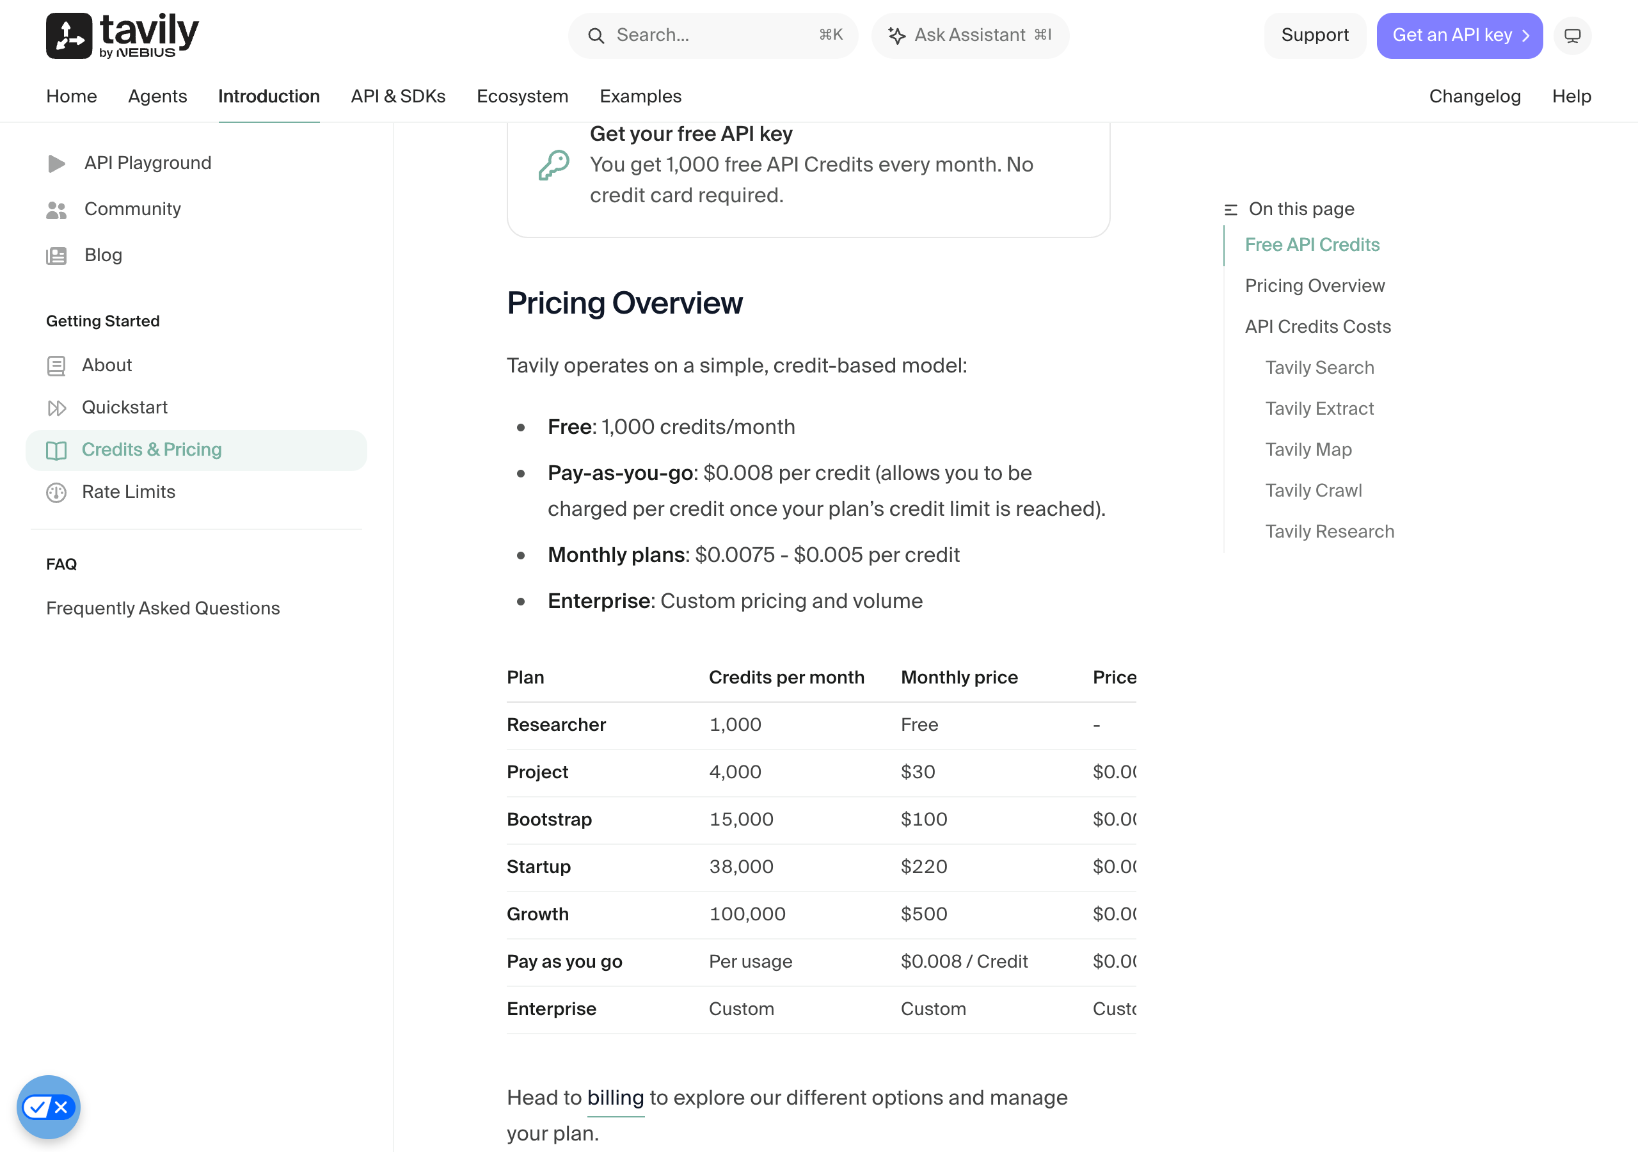
Task: Toggle the floating check/cross widget
Action: [x=49, y=1107]
